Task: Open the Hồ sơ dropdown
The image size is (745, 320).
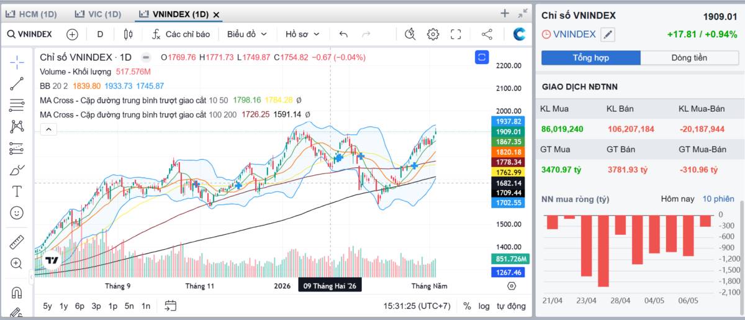Action: (302, 34)
